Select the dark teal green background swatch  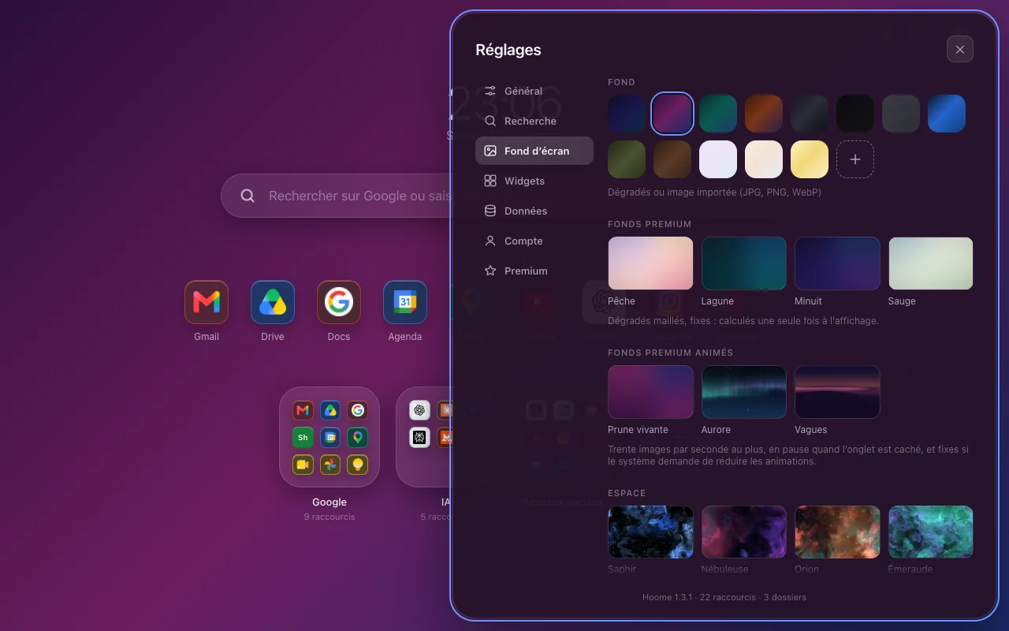point(718,114)
